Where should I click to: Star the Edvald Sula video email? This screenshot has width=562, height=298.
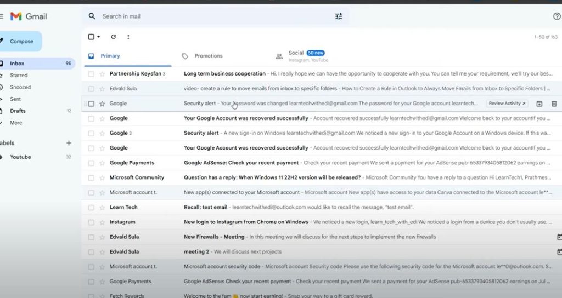[102, 89]
